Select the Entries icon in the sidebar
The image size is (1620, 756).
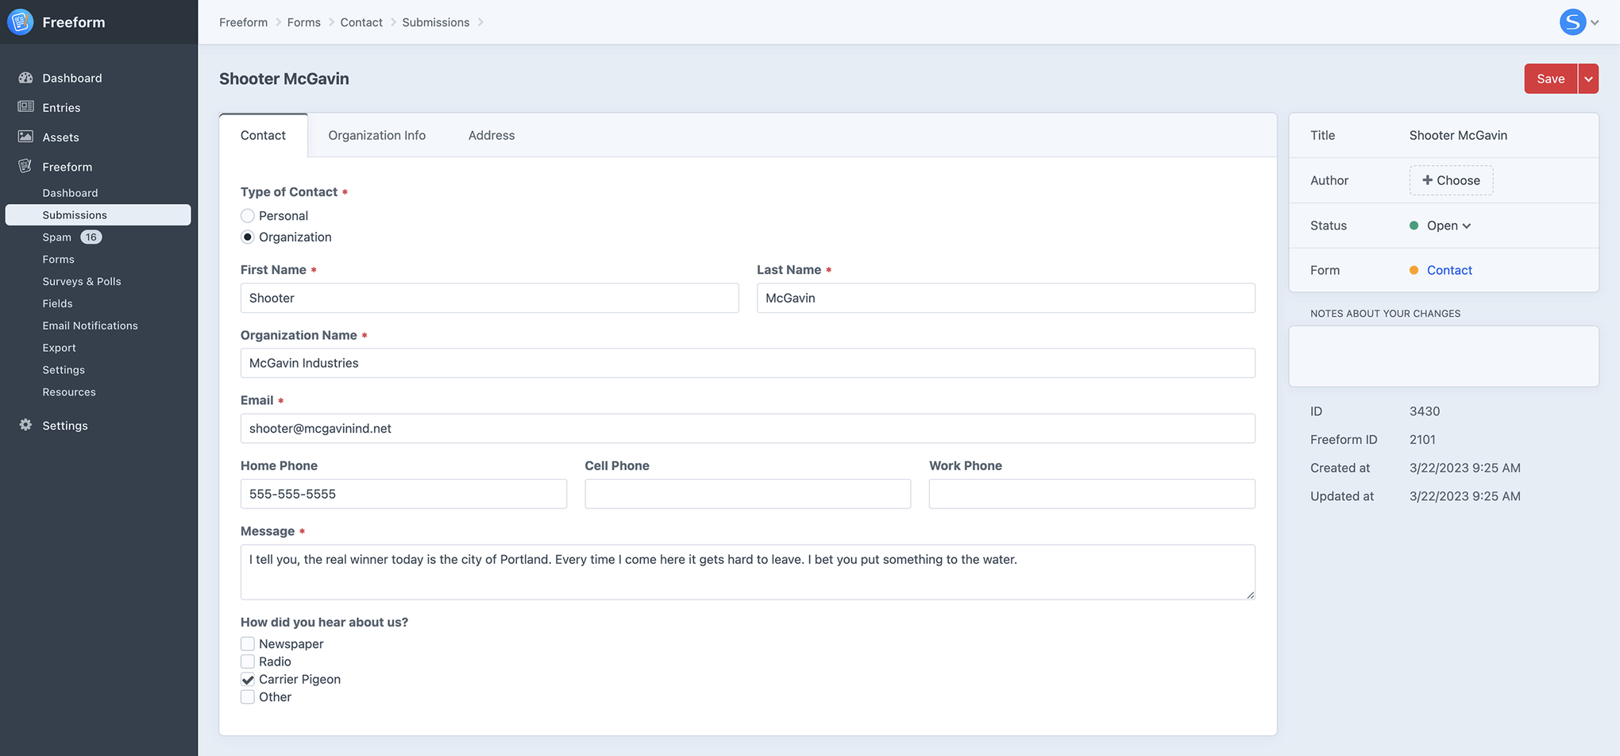pos(25,107)
